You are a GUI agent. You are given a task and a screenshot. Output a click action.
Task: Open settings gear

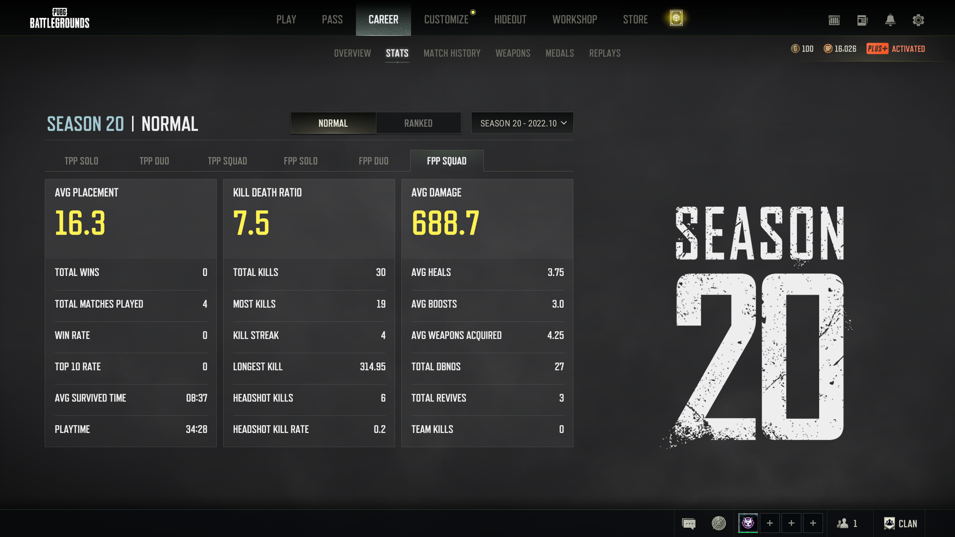point(918,20)
